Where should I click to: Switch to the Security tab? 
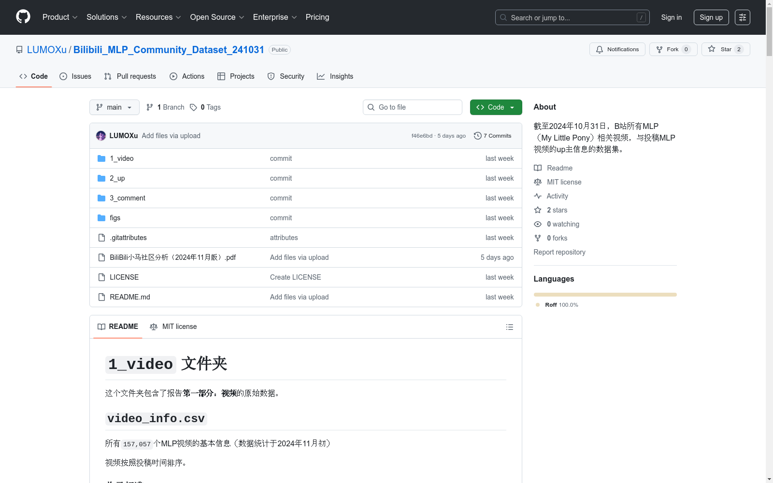coord(286,76)
